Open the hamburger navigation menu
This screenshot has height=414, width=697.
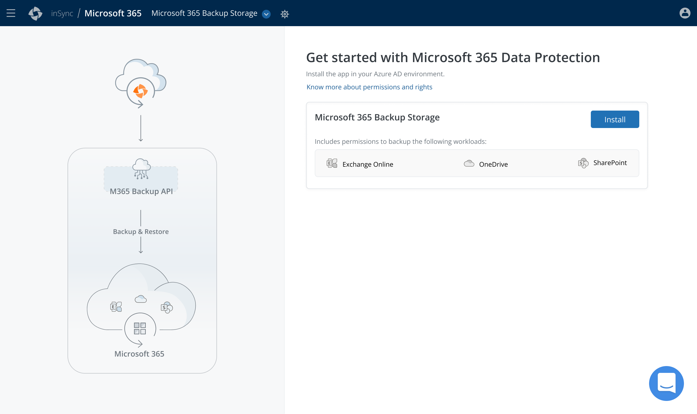tap(11, 13)
